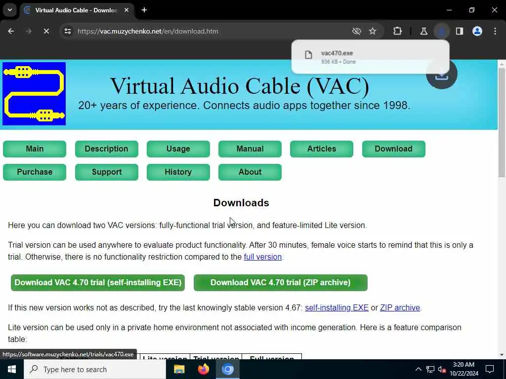Open network status tray icon
This screenshot has height=379, width=506.
click(430, 369)
